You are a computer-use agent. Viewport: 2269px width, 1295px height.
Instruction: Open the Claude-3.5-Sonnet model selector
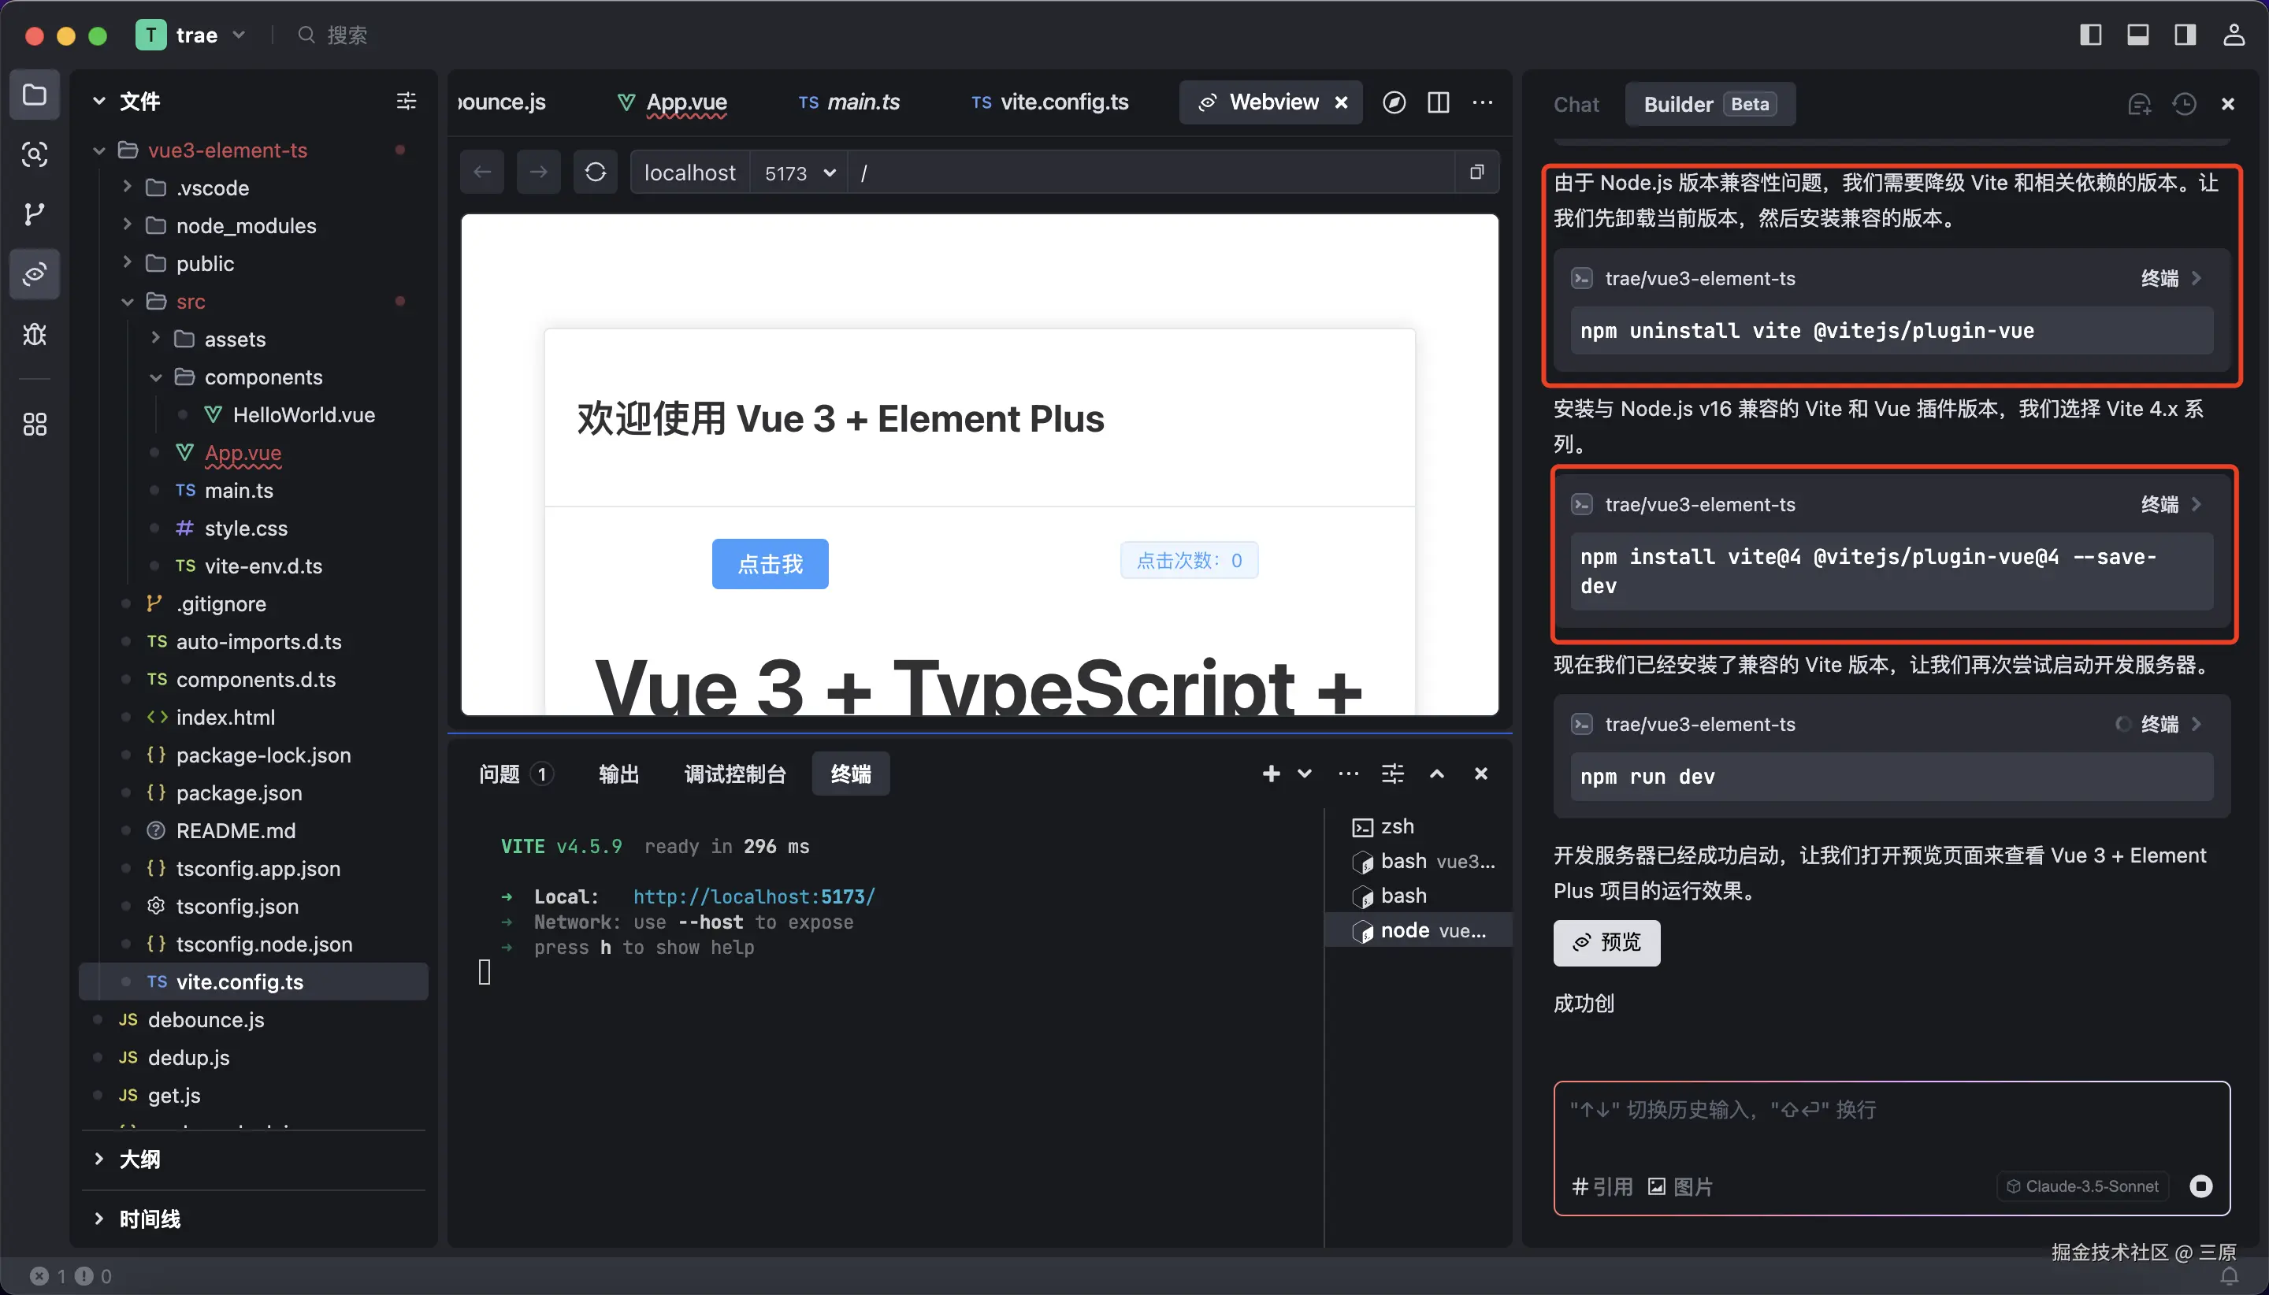pos(2081,1186)
